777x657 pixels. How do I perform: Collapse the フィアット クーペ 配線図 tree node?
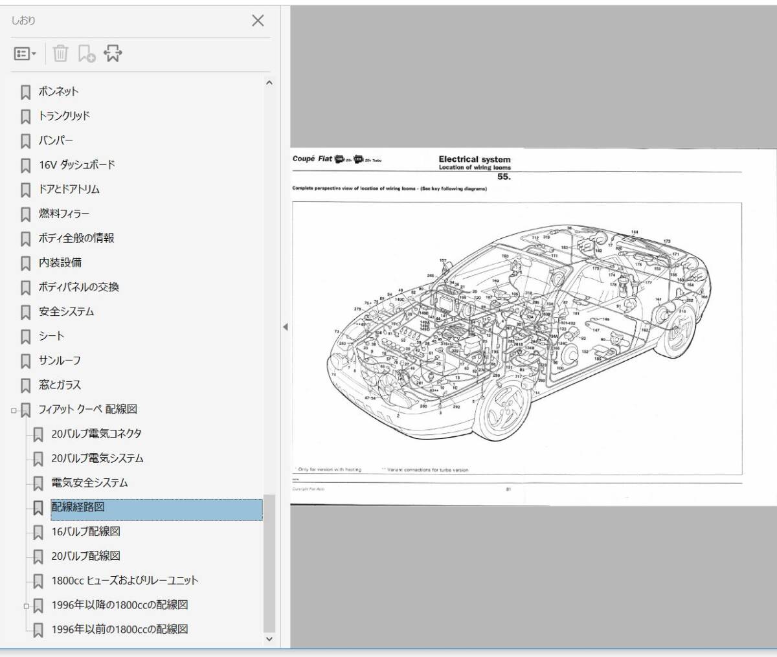pyautogui.click(x=14, y=410)
